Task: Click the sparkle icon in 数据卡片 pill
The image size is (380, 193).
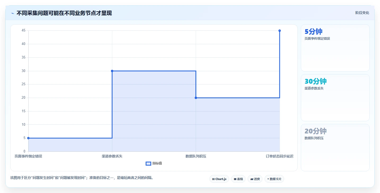Action: tap(268, 179)
